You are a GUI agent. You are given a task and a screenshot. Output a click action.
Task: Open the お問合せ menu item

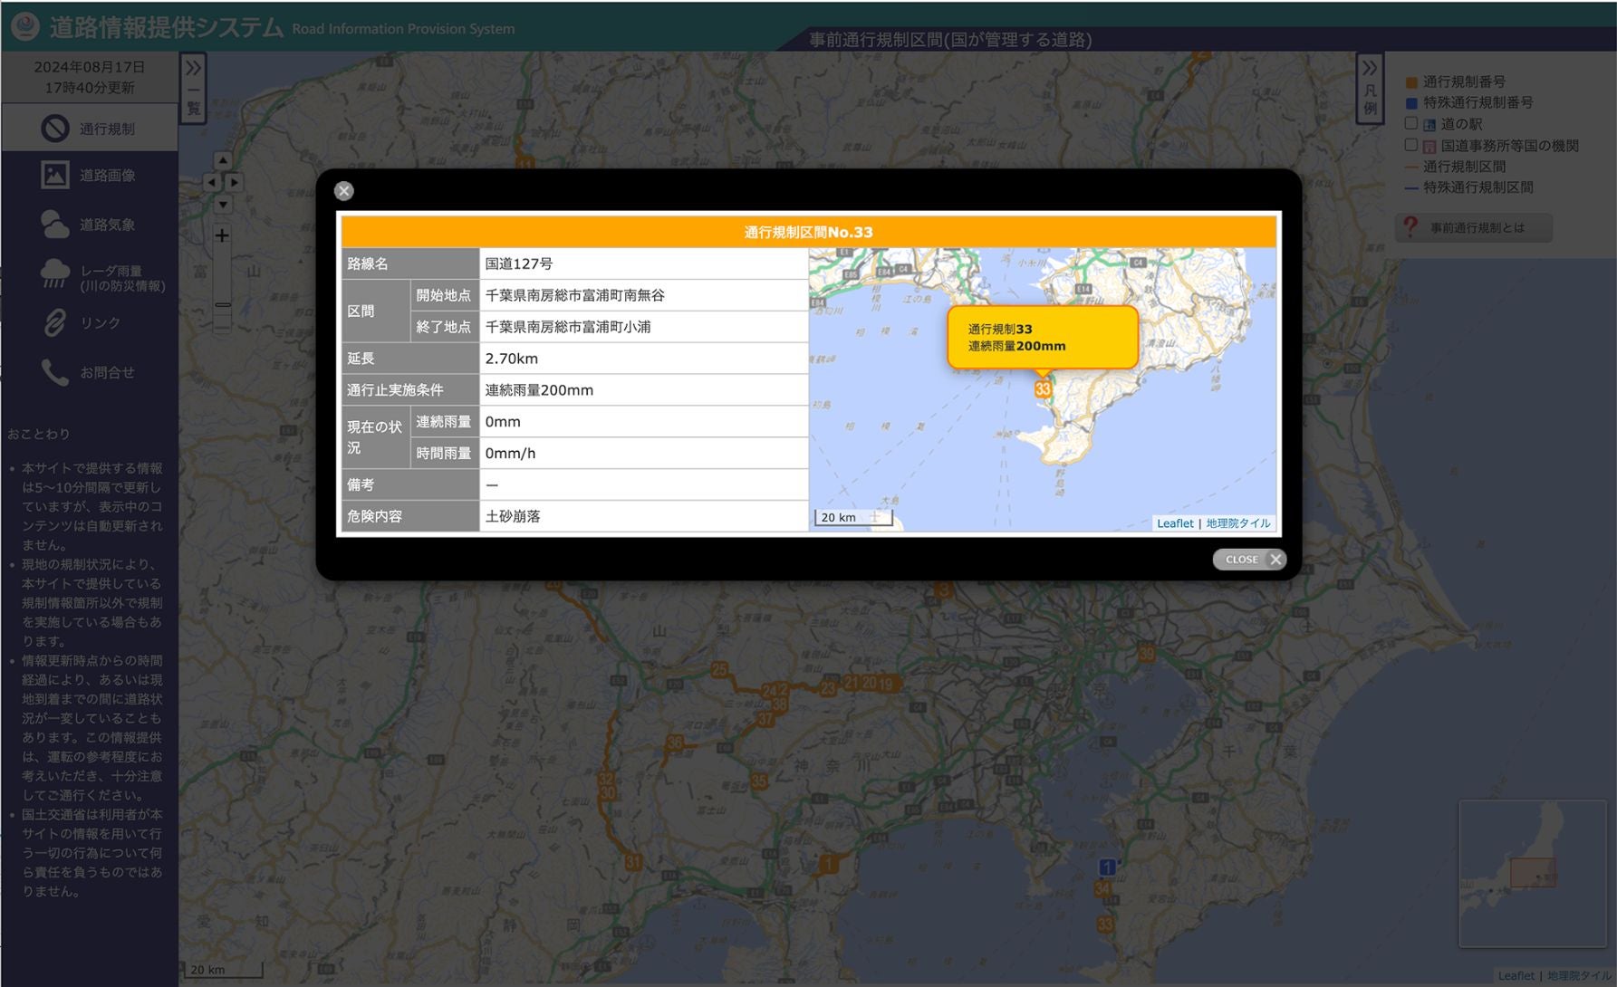(x=90, y=372)
